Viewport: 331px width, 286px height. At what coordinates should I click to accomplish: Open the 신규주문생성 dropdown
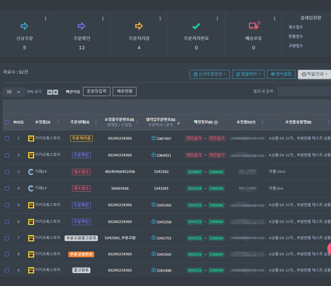tap(209, 74)
